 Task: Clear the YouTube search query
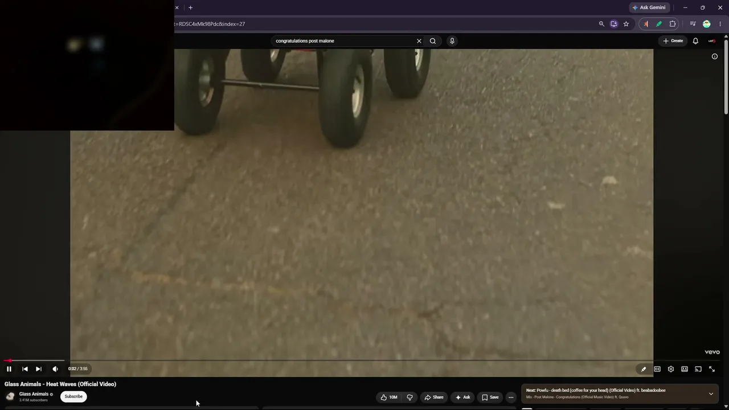click(419, 41)
